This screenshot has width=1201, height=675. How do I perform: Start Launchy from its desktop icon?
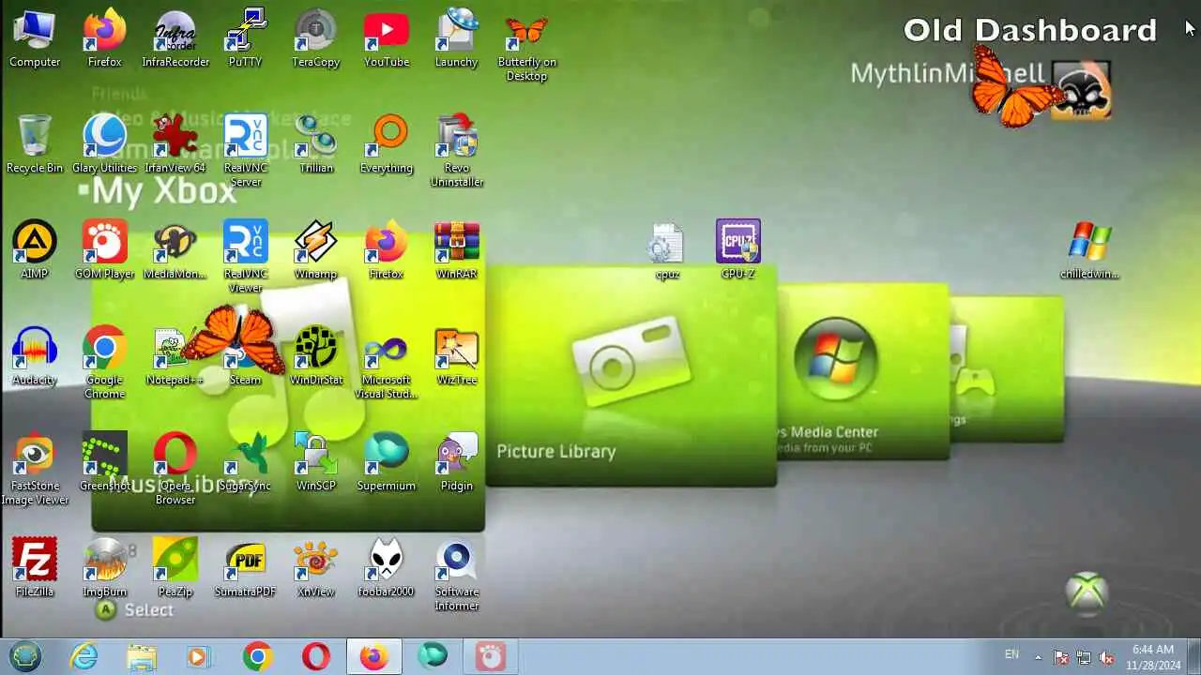(457, 38)
